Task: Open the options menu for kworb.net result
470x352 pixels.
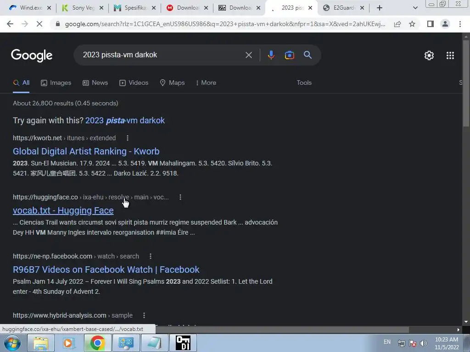Action: point(128,138)
